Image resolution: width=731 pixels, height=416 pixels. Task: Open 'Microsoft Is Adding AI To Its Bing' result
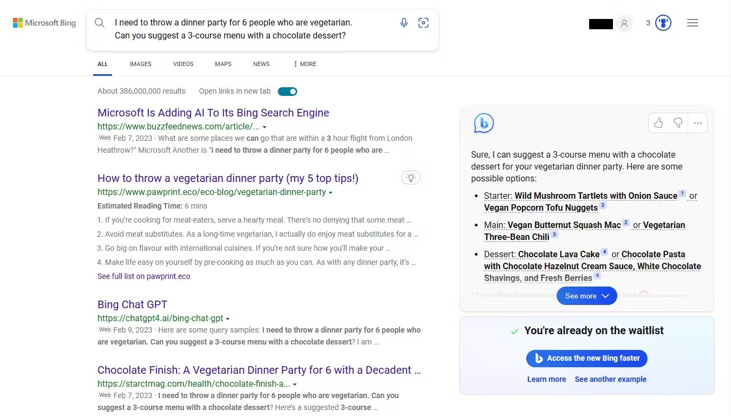tap(213, 113)
